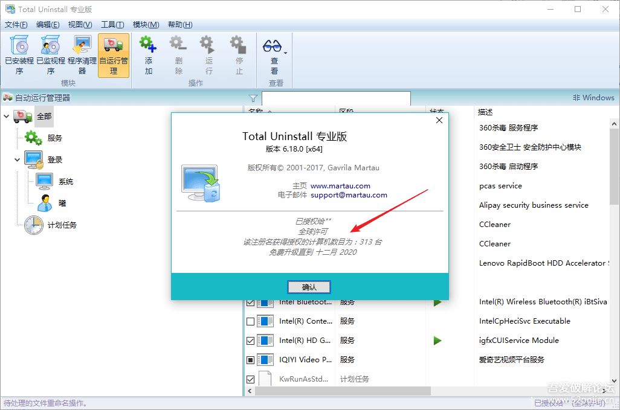Click the 添加 gear-plus toolbar icon
620x410 pixels.
click(148, 44)
